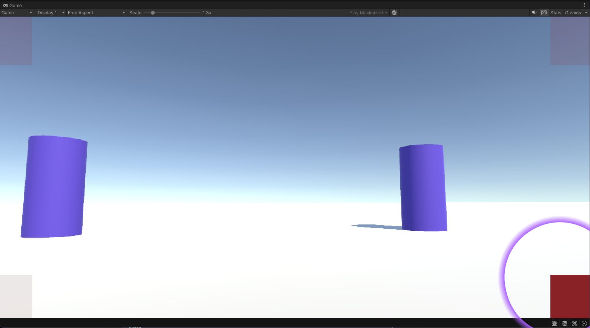Click the Scale slider handle
Screen dimensions: 590x328
[153, 13]
